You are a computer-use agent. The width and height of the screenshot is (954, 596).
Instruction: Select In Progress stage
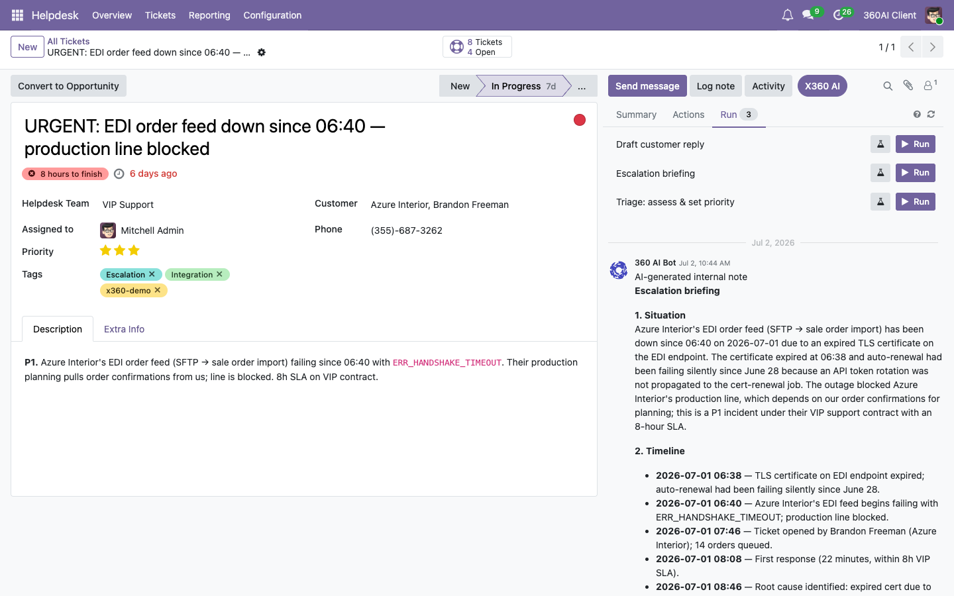click(523, 86)
